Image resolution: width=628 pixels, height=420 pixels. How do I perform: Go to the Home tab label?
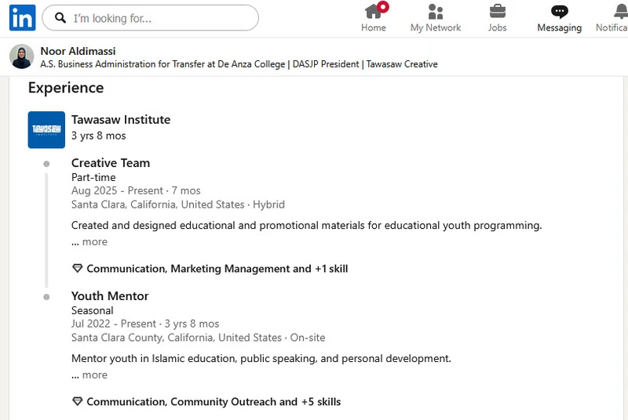(x=374, y=27)
